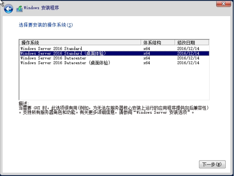Click divider between 体系结构 and 修改日期 headers

(175, 42)
